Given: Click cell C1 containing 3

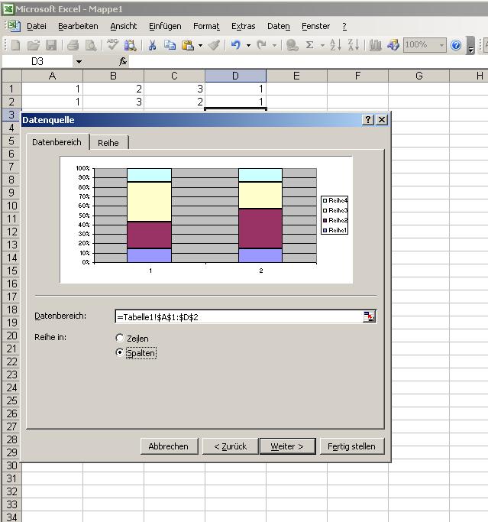Looking at the screenshot, I should coord(174,89).
